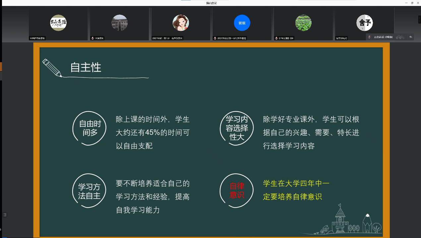Restore the meeting window size
421x238 pixels.
[412, 3]
